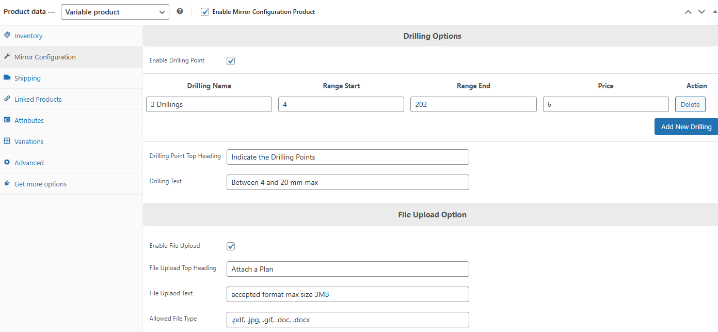Click the Attributes list icon
This screenshot has height=332, width=718.
7,120
